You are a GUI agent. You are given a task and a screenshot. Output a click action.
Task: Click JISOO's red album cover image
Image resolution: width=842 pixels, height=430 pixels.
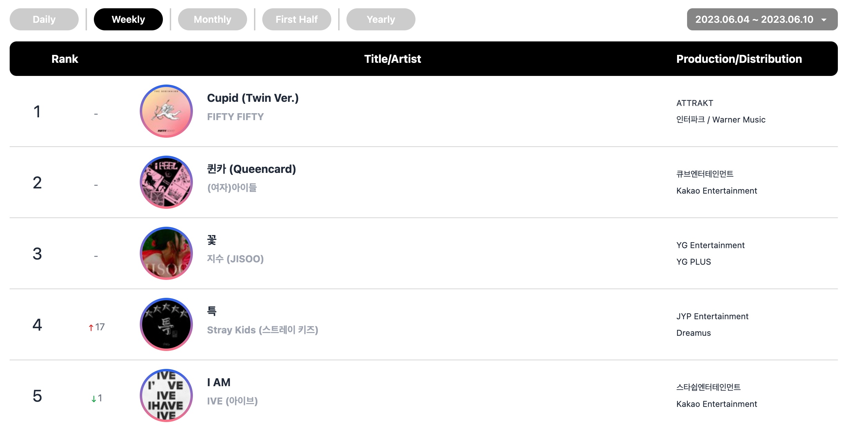click(166, 253)
